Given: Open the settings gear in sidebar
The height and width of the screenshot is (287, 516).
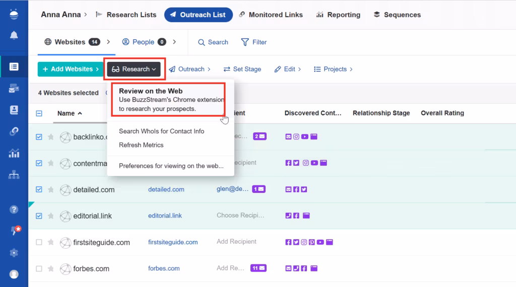Looking at the screenshot, I should 14,253.
